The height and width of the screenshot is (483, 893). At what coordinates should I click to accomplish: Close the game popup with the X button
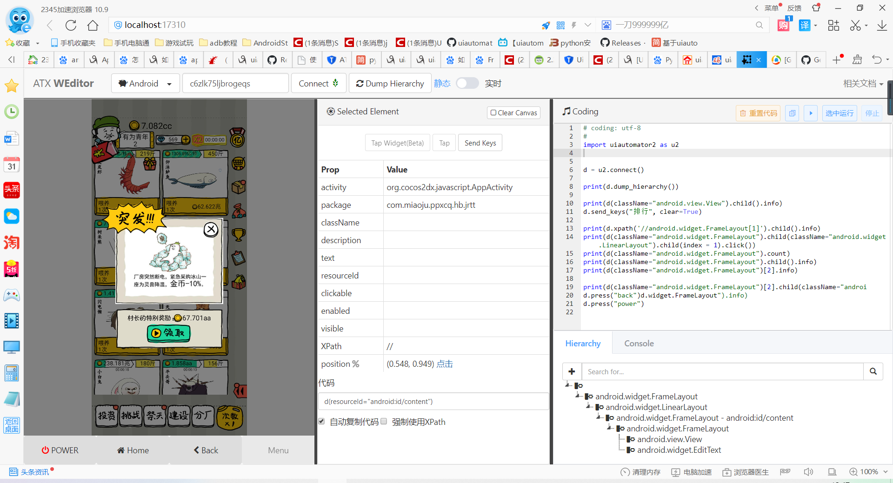[211, 229]
